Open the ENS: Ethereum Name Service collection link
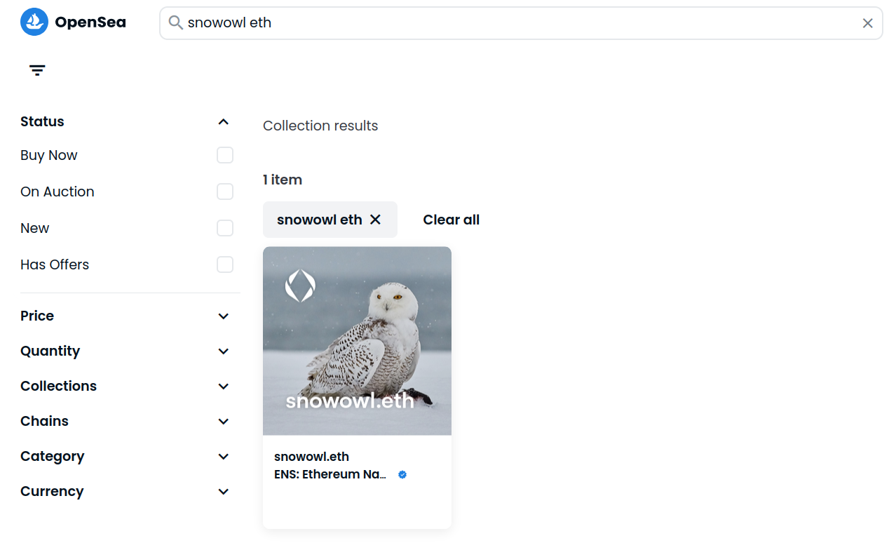The width and height of the screenshot is (896, 543). (x=330, y=475)
